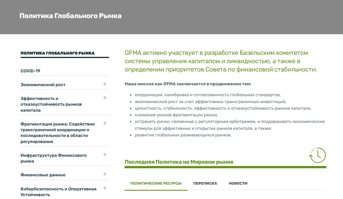
Task: Open Инфраструктура Финансового рынка link
Action: pyautogui.click(x=54, y=158)
